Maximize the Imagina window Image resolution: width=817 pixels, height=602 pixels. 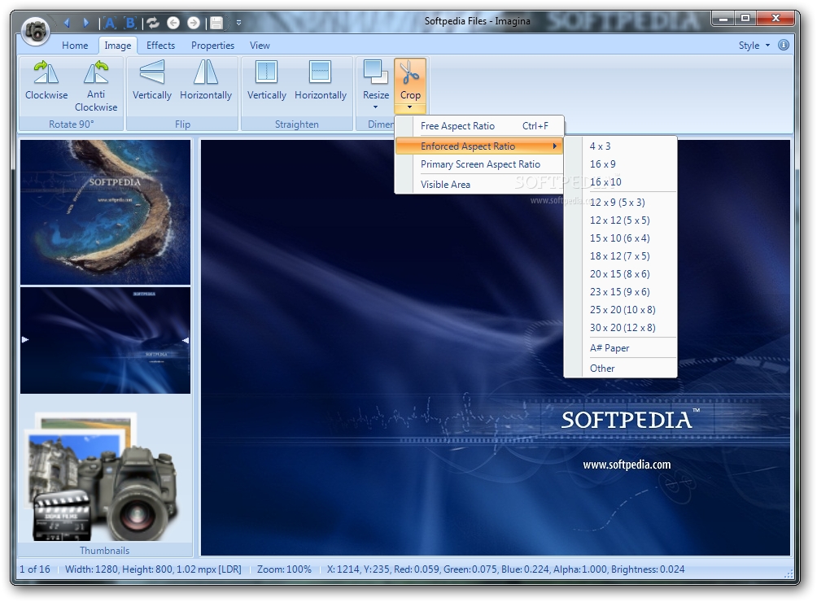(745, 19)
